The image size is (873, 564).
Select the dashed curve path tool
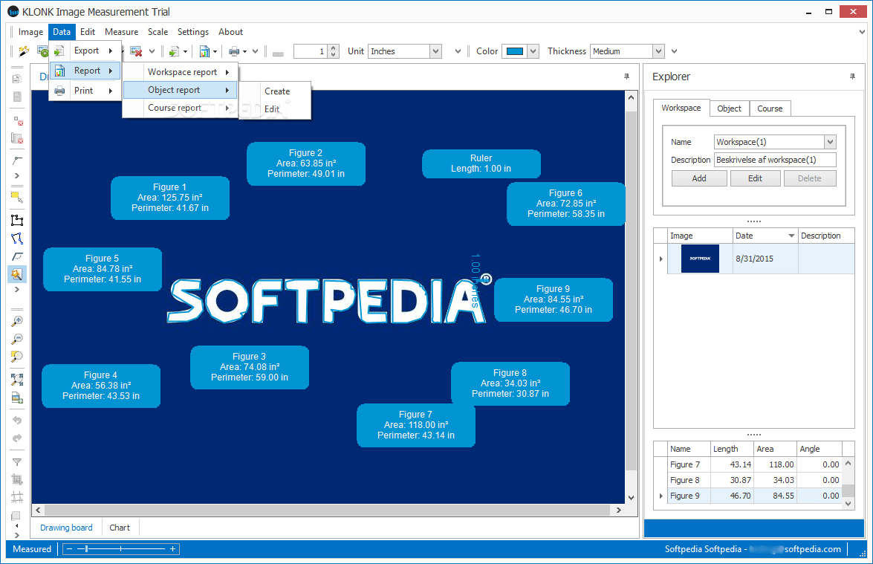17,256
